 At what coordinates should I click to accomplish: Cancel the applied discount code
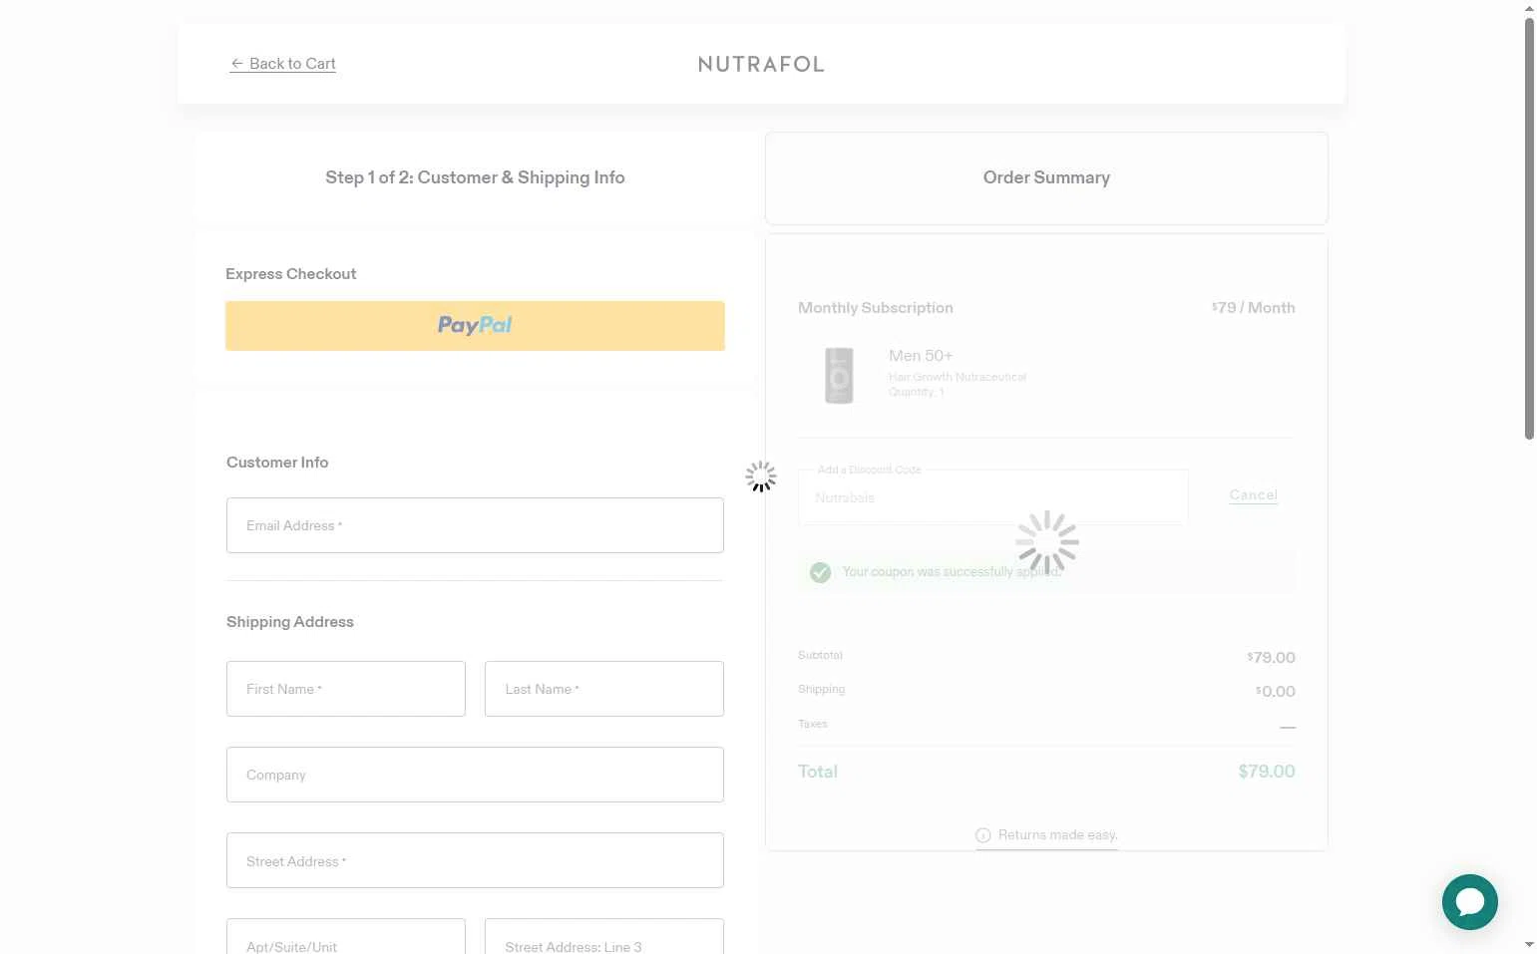1253,495
